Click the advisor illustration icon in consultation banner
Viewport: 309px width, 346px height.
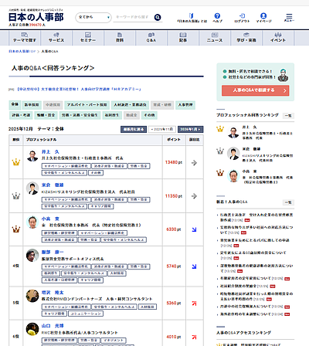(284, 76)
